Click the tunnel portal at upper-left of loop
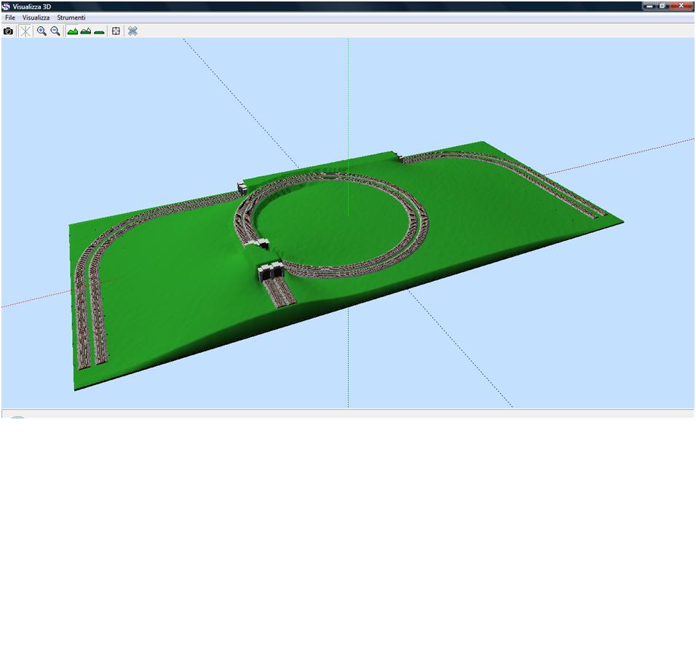 pos(242,188)
